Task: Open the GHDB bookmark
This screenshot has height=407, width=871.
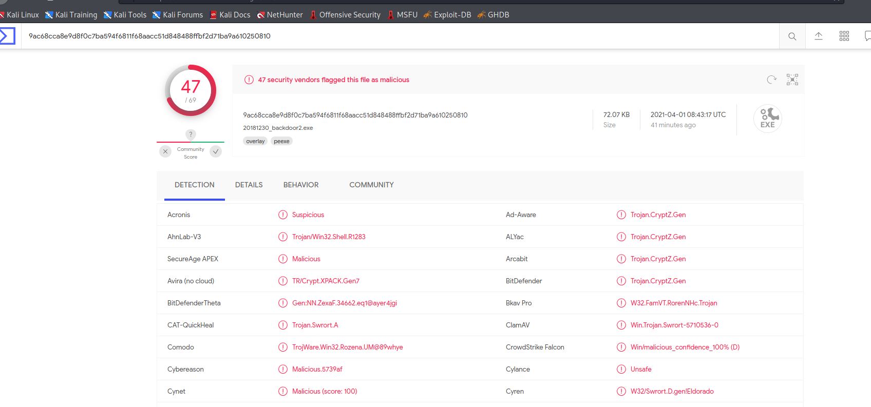Action: pos(494,15)
